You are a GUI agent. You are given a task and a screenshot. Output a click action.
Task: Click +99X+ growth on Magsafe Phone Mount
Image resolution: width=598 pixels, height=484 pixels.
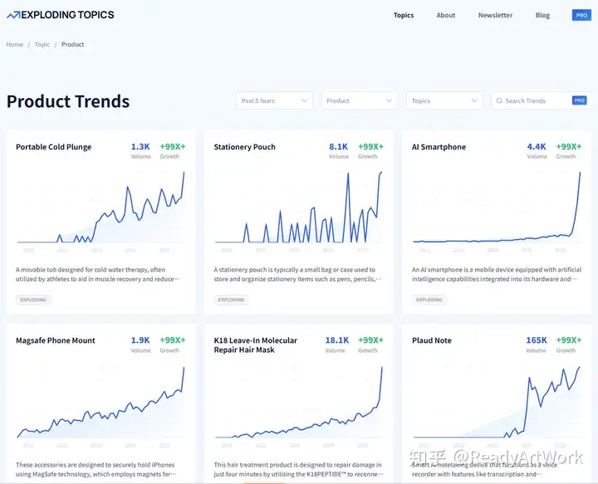(x=173, y=340)
